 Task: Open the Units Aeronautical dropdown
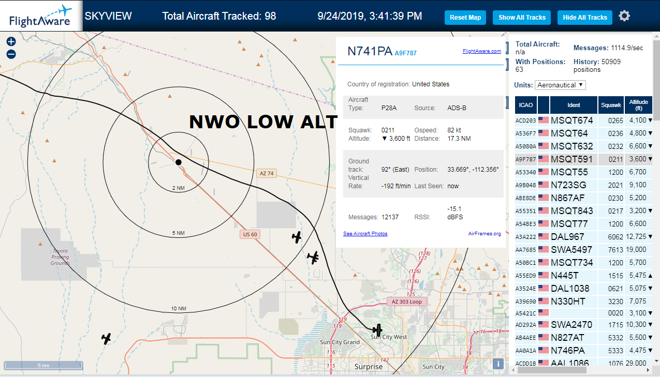[x=561, y=85]
